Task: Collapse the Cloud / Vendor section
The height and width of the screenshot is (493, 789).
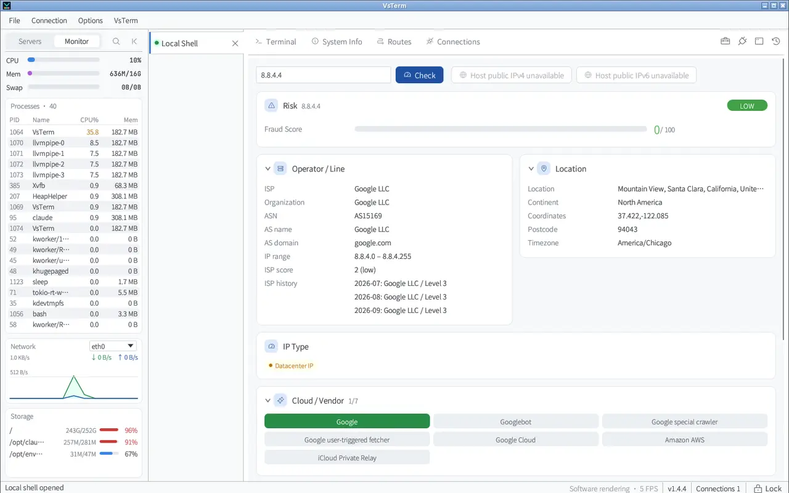Action: tap(268, 401)
